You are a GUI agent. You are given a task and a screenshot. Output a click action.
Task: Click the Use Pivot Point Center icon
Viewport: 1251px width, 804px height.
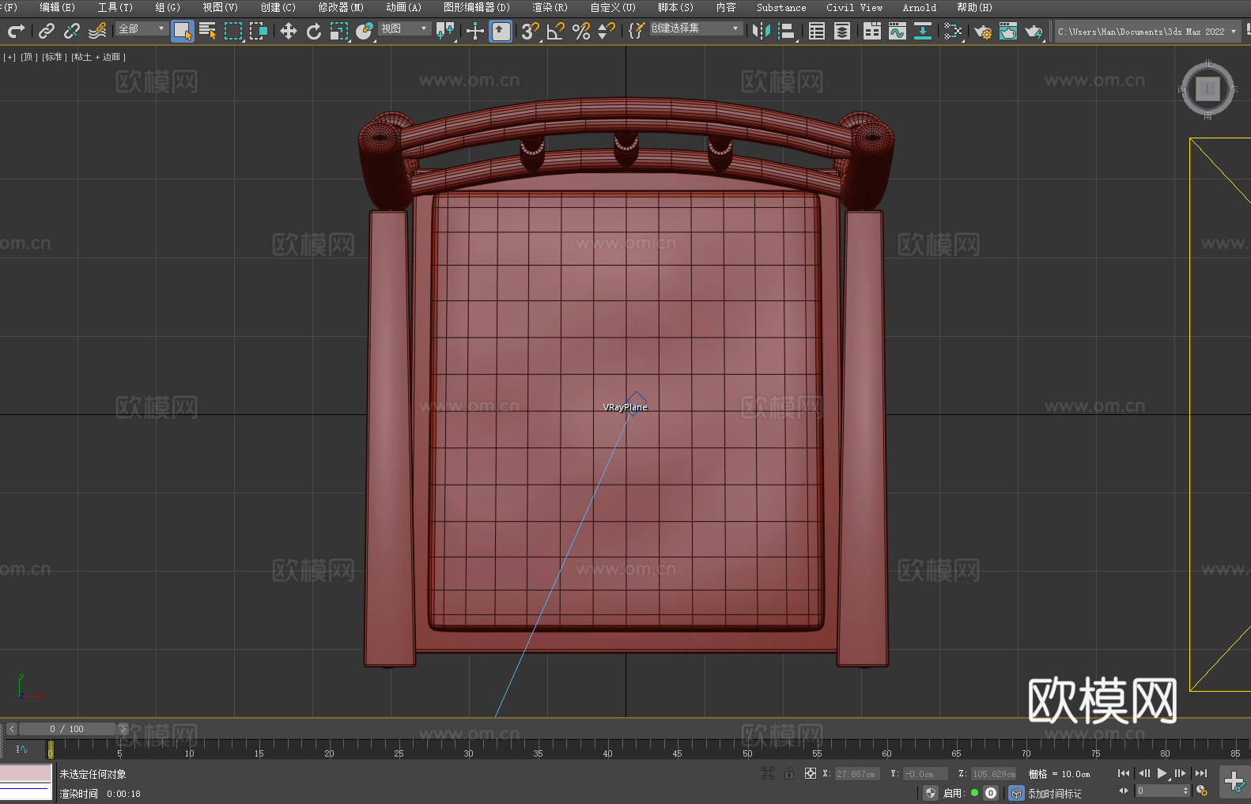446,31
